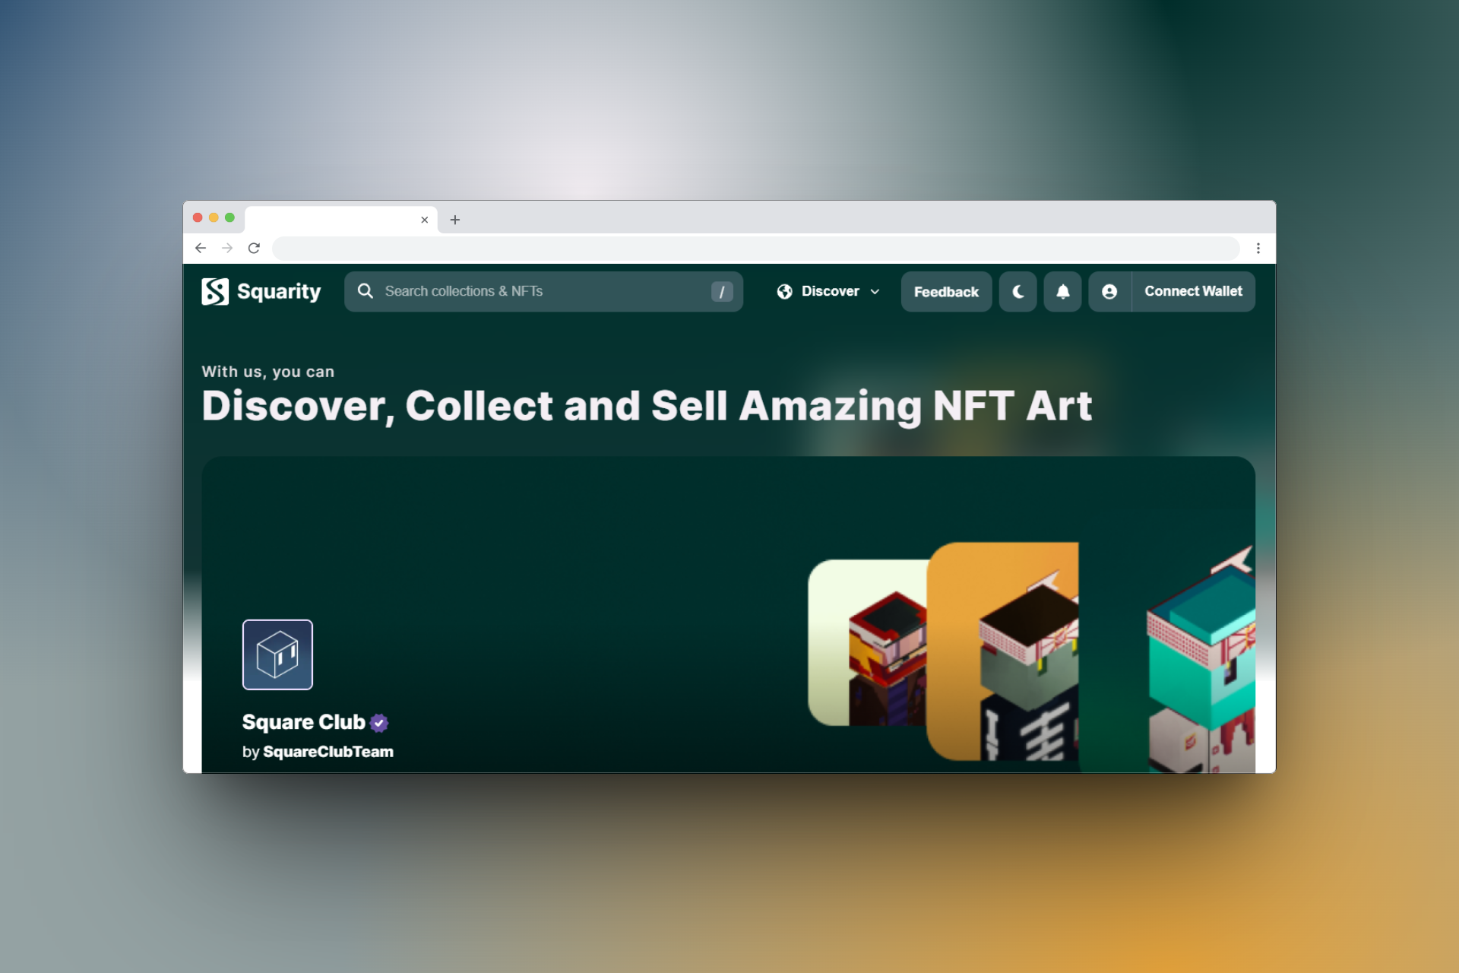Click the search magnifier icon
Image resolution: width=1459 pixels, height=973 pixels.
[366, 291]
